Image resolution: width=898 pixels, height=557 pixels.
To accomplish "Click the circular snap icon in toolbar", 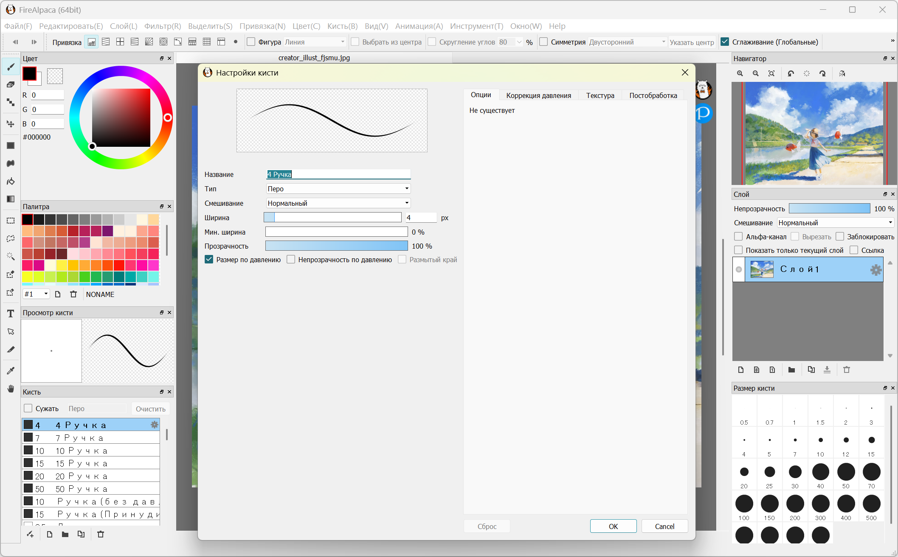I will pyautogui.click(x=163, y=42).
